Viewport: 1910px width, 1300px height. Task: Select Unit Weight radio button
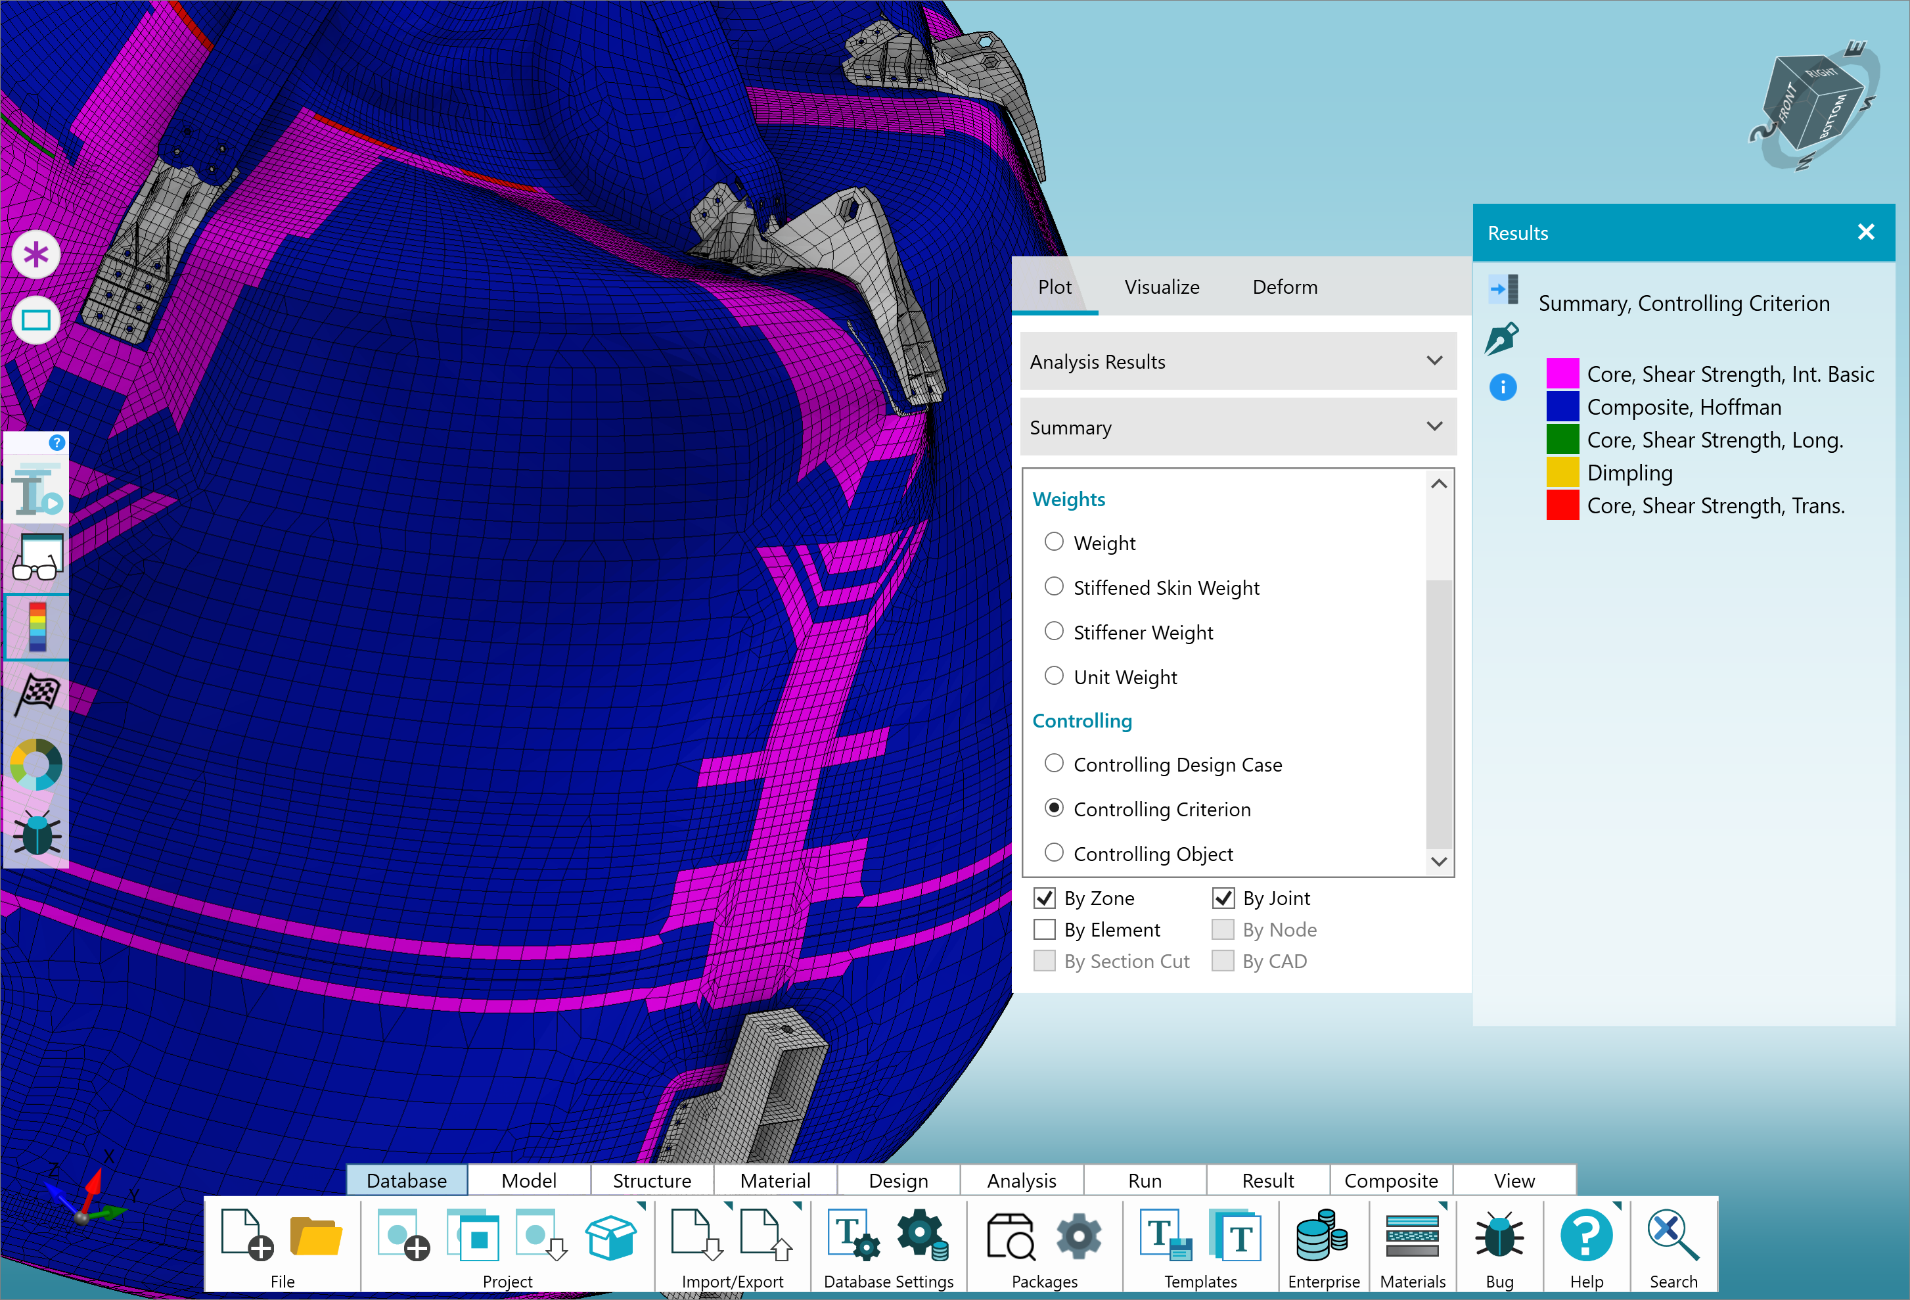(1054, 675)
